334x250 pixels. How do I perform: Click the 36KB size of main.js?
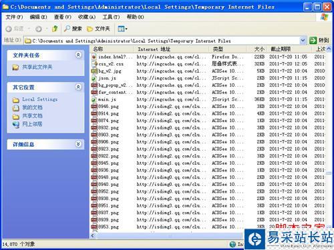point(259,99)
